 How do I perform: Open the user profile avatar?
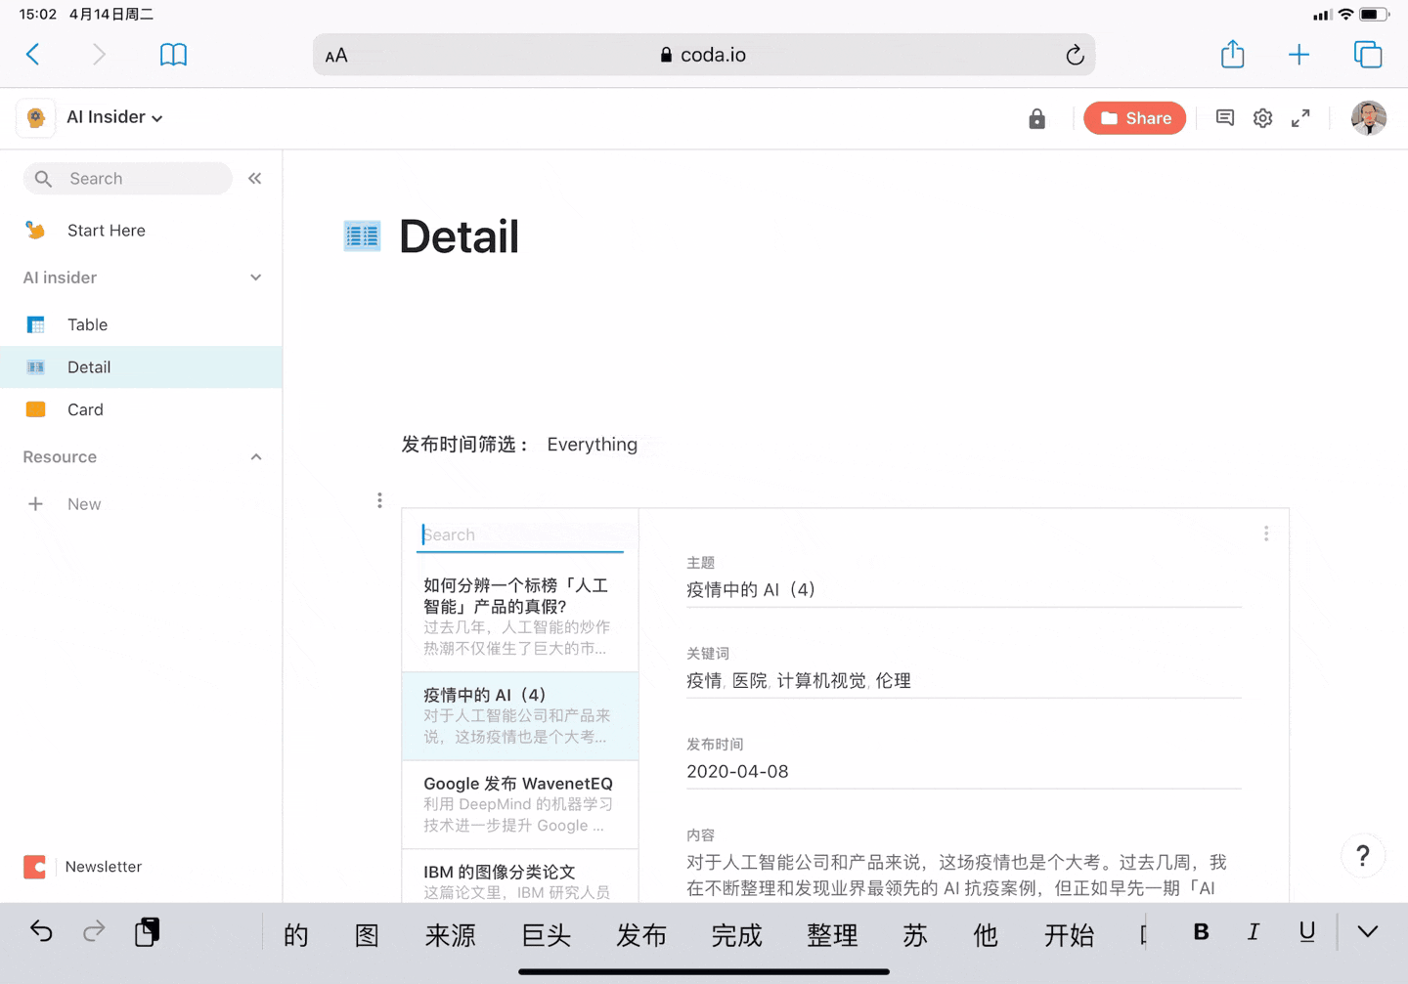1369,118
